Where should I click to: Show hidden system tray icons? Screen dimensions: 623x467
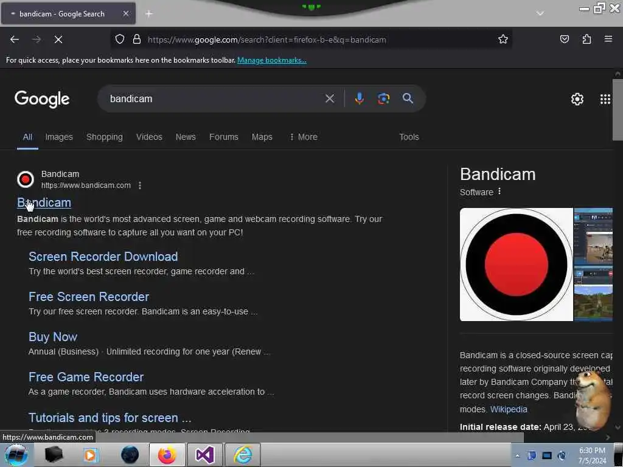[517, 455]
